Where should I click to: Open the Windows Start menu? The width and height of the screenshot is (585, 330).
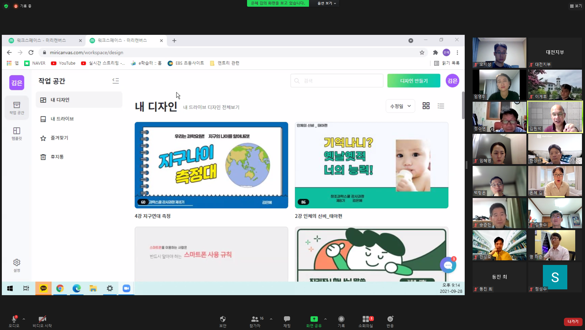pyautogui.click(x=10, y=288)
